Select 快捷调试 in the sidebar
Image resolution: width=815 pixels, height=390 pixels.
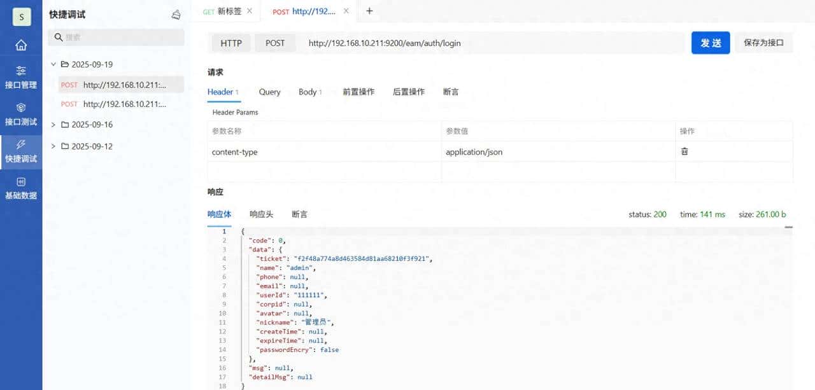(21, 151)
